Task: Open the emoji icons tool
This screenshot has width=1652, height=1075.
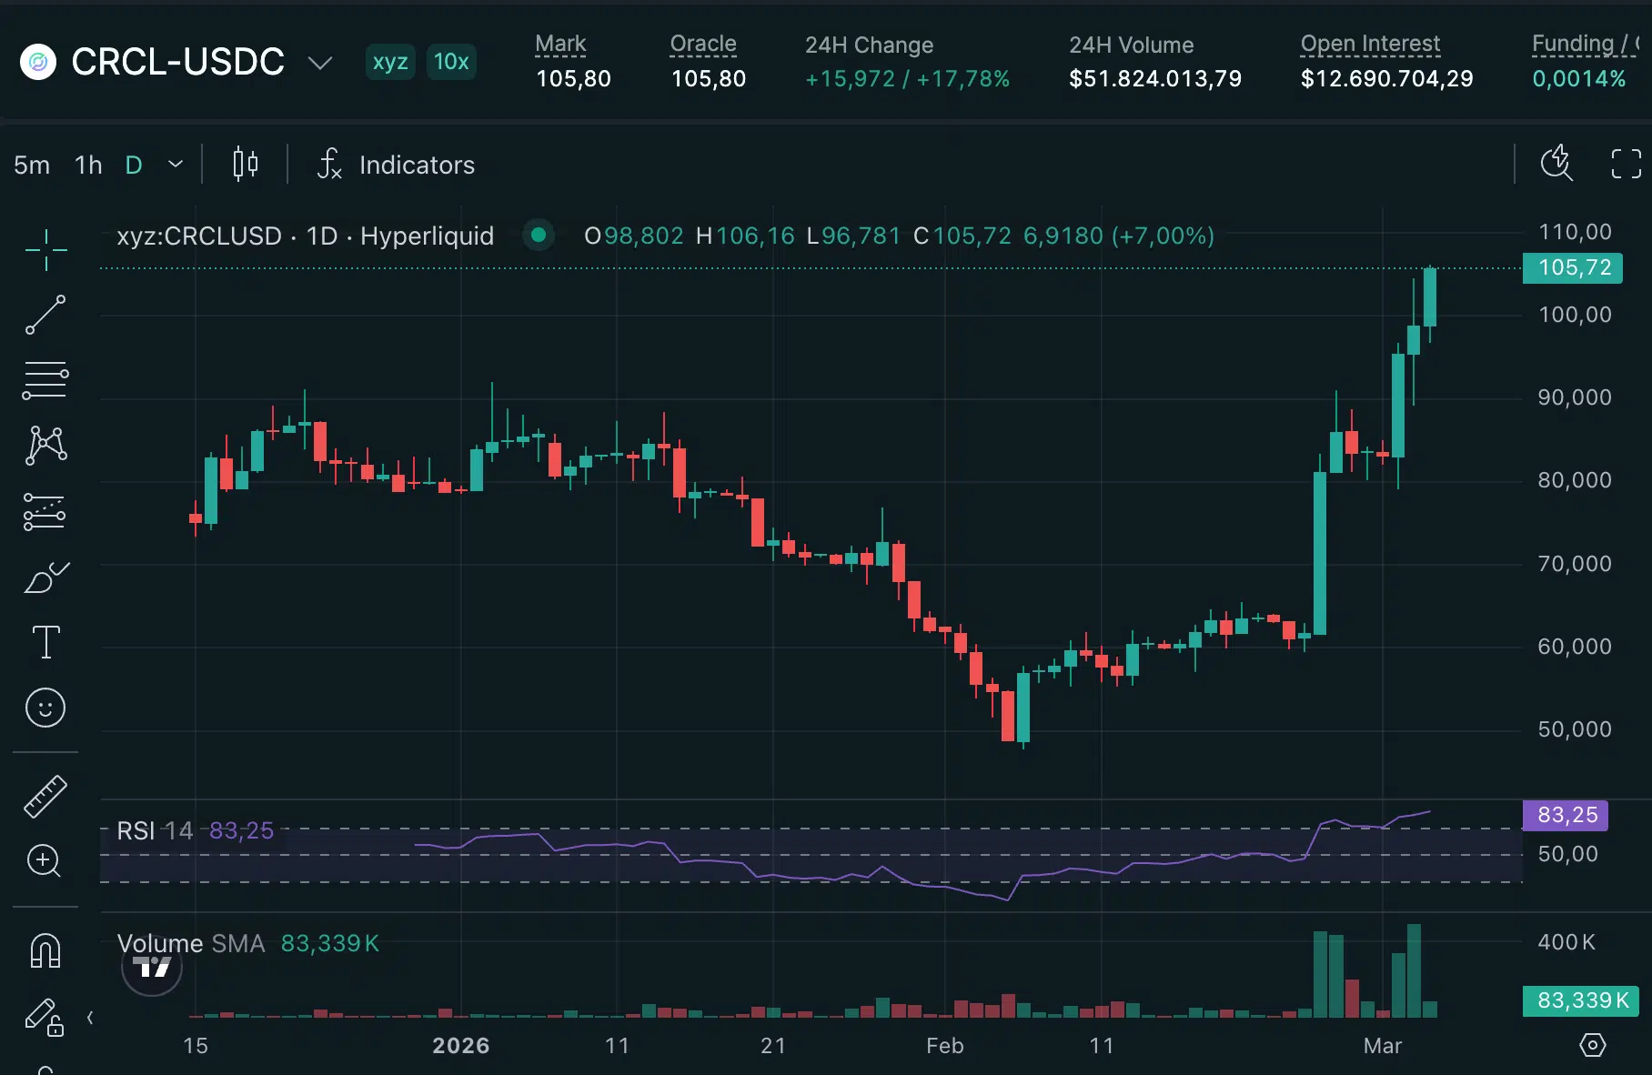Action: (45, 708)
